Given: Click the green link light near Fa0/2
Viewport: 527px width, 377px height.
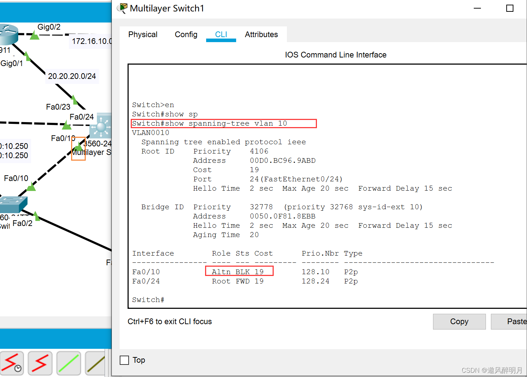Looking at the screenshot, I should tap(36, 216).
